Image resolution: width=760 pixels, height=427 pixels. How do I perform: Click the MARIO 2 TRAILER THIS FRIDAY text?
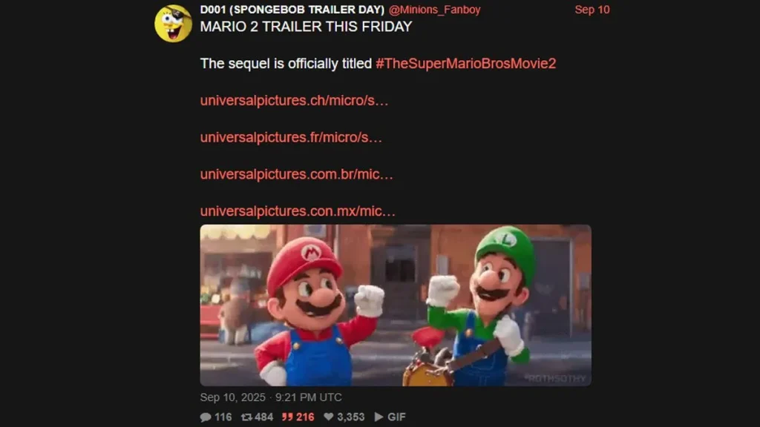click(306, 27)
